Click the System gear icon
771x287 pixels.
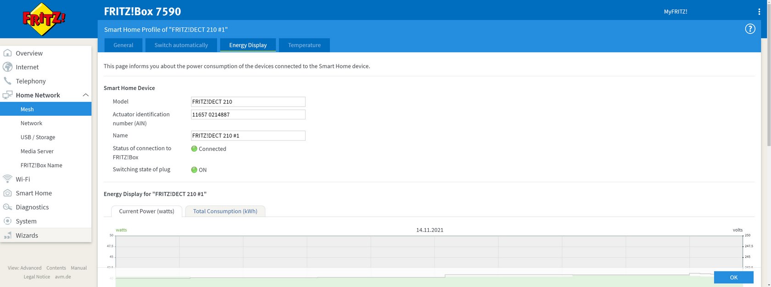(x=7, y=221)
